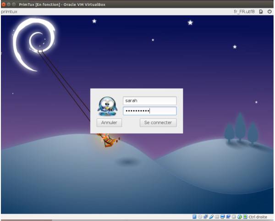Click the VirtualBox blue display monitor icon
Viewport: 275px width, 221px height.
point(223,217)
